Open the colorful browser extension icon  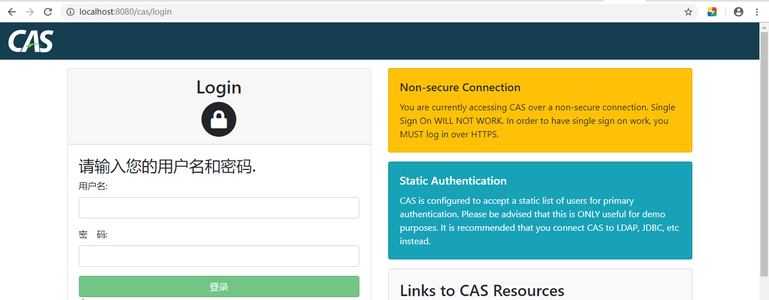point(712,12)
